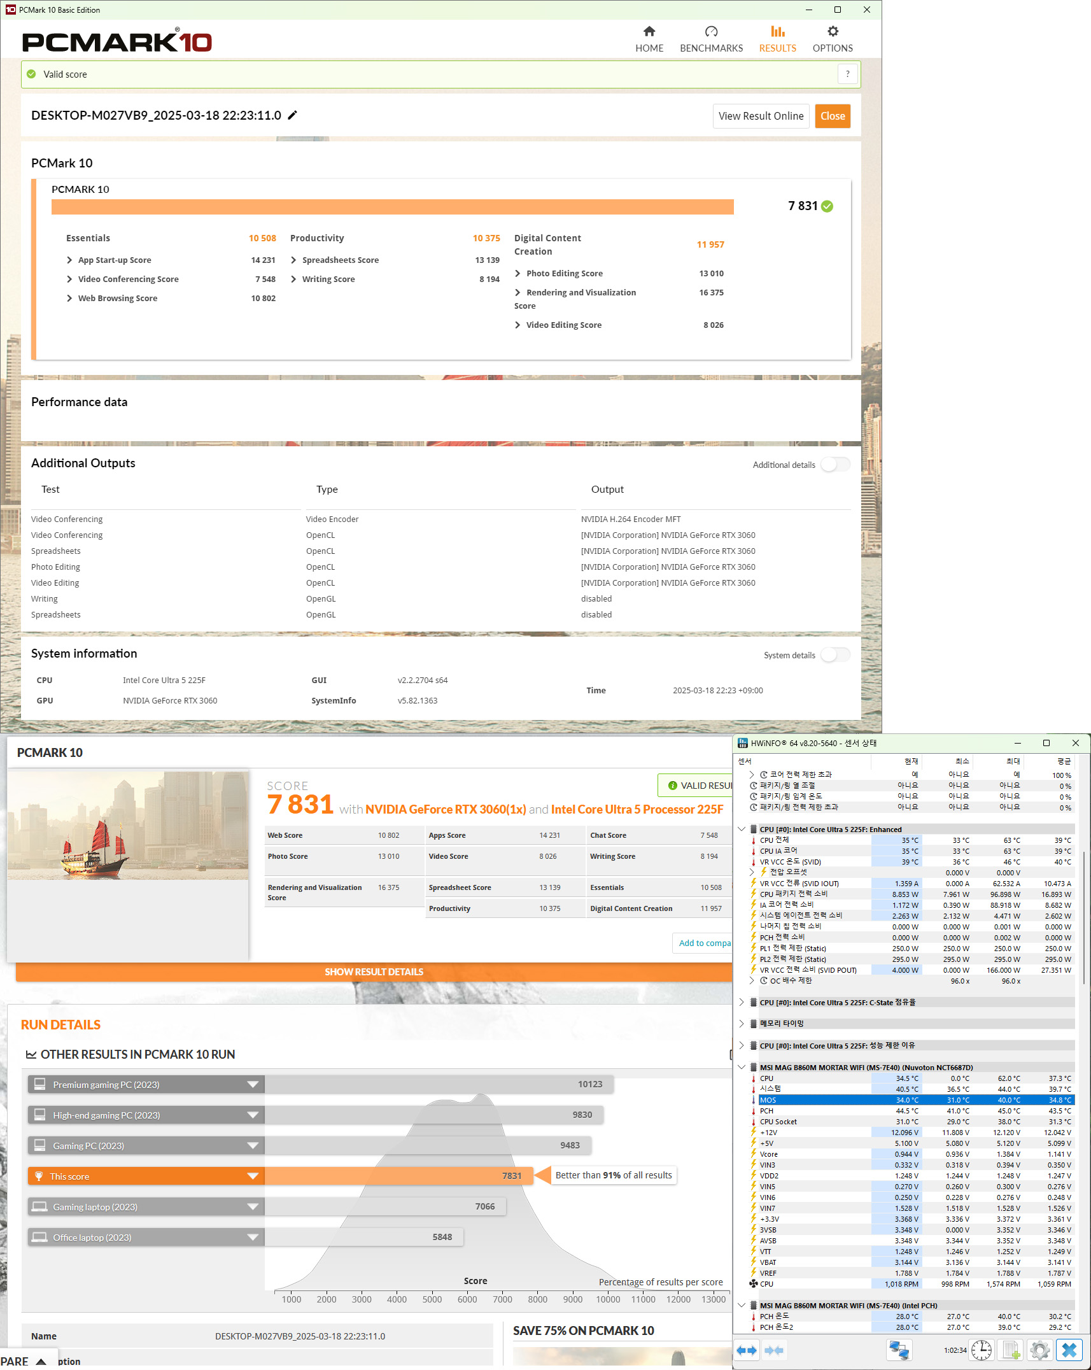Image resolution: width=1091 pixels, height=1370 pixels.
Task: Expand High-end gaming PC (2023) dropdown
Action: pyautogui.click(x=253, y=1115)
